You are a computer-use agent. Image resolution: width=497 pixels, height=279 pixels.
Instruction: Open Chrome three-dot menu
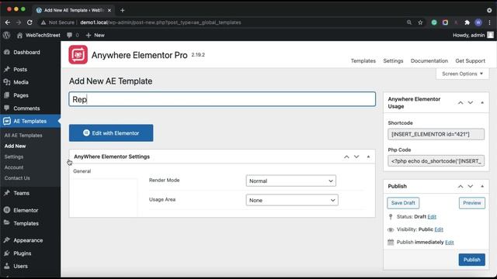pos(490,22)
